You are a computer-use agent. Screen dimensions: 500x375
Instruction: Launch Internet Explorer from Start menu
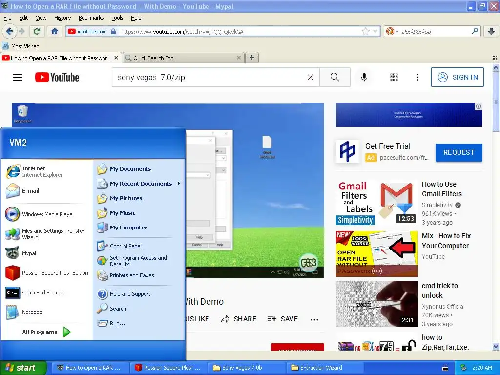tap(46, 171)
